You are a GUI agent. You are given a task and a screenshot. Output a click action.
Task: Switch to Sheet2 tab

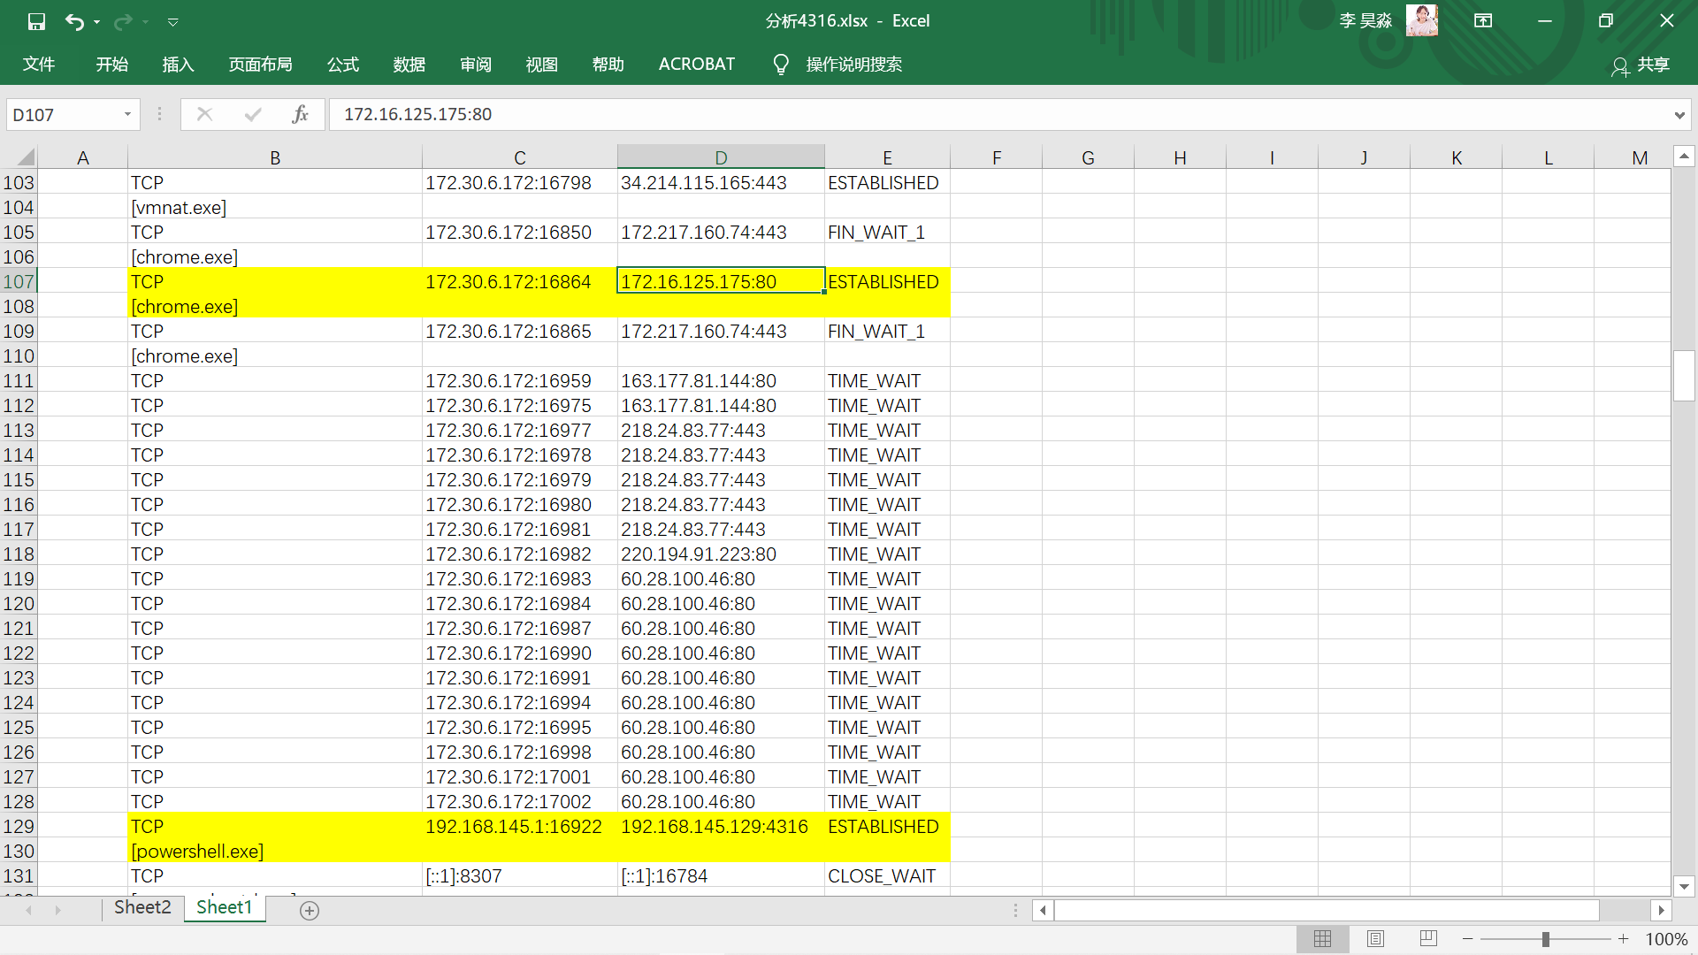[x=142, y=907]
